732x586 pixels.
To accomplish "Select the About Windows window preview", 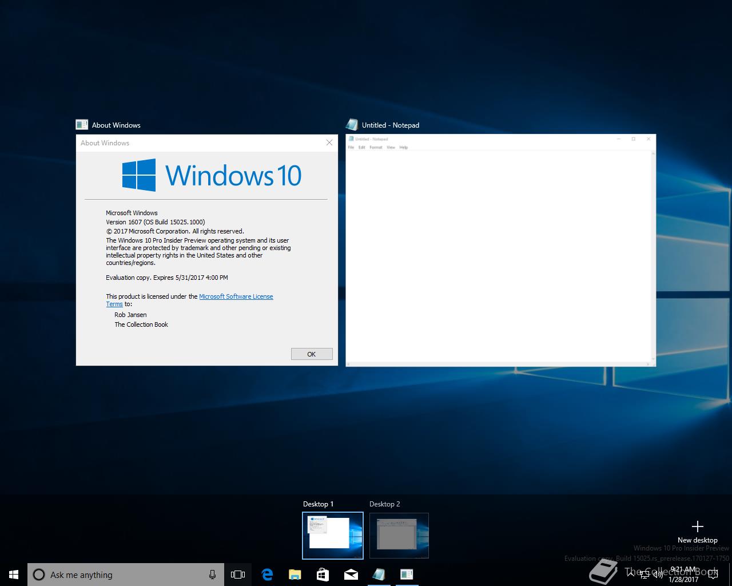I will 207,250.
